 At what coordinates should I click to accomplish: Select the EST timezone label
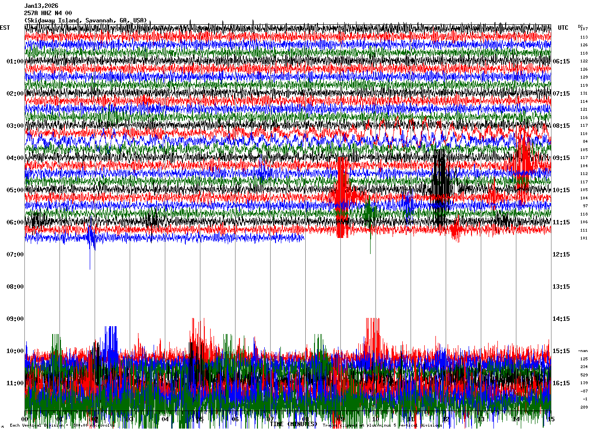[x=5, y=28]
